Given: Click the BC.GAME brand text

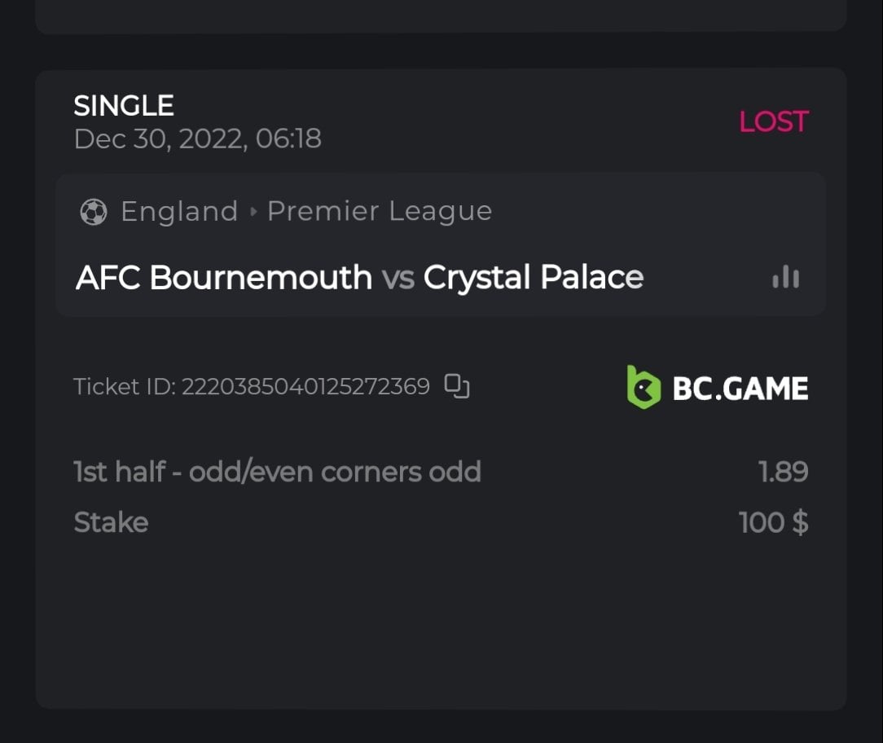Looking at the screenshot, I should tap(740, 389).
